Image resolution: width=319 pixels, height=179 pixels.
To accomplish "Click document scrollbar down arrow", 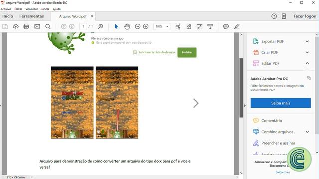I will point(241,173).
